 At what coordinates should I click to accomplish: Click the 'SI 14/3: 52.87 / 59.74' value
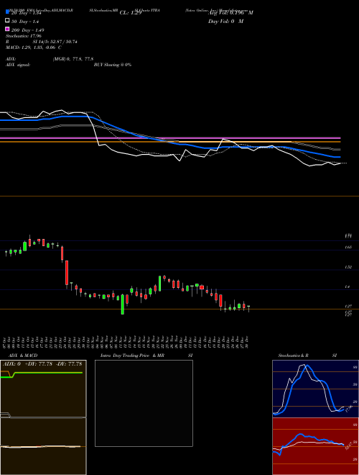(55, 42)
